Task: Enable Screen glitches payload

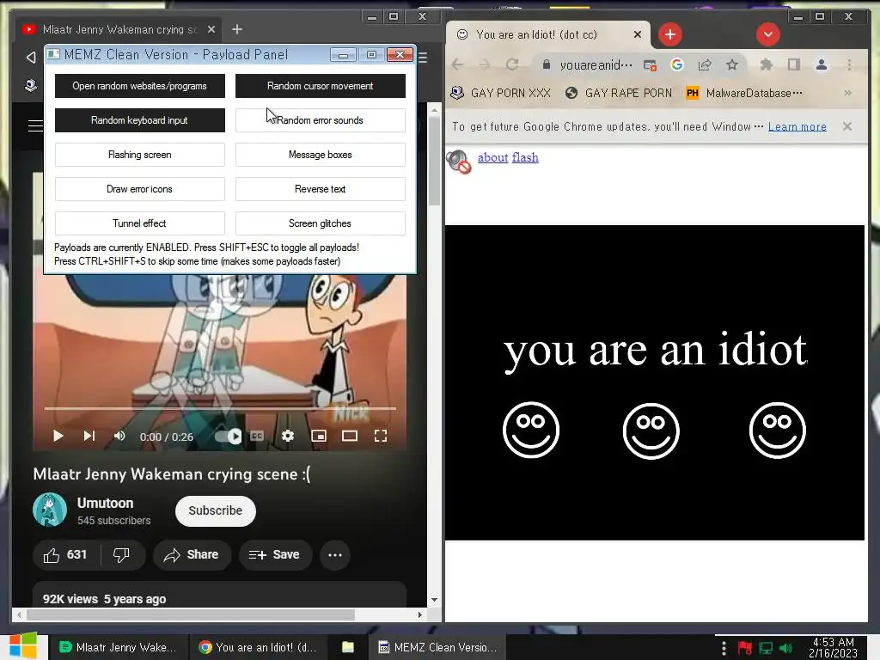Action: tap(320, 223)
